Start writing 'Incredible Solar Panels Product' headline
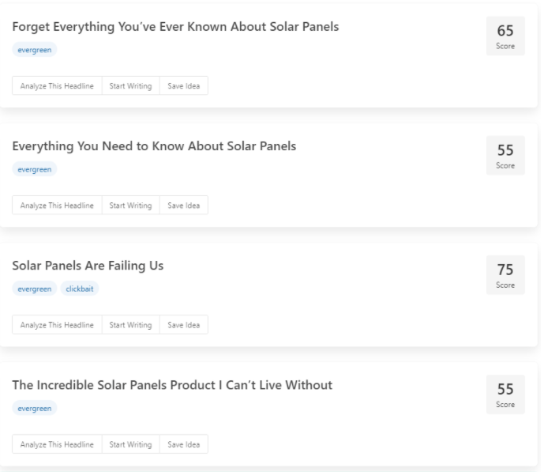The height and width of the screenshot is (472, 544). [x=131, y=444]
